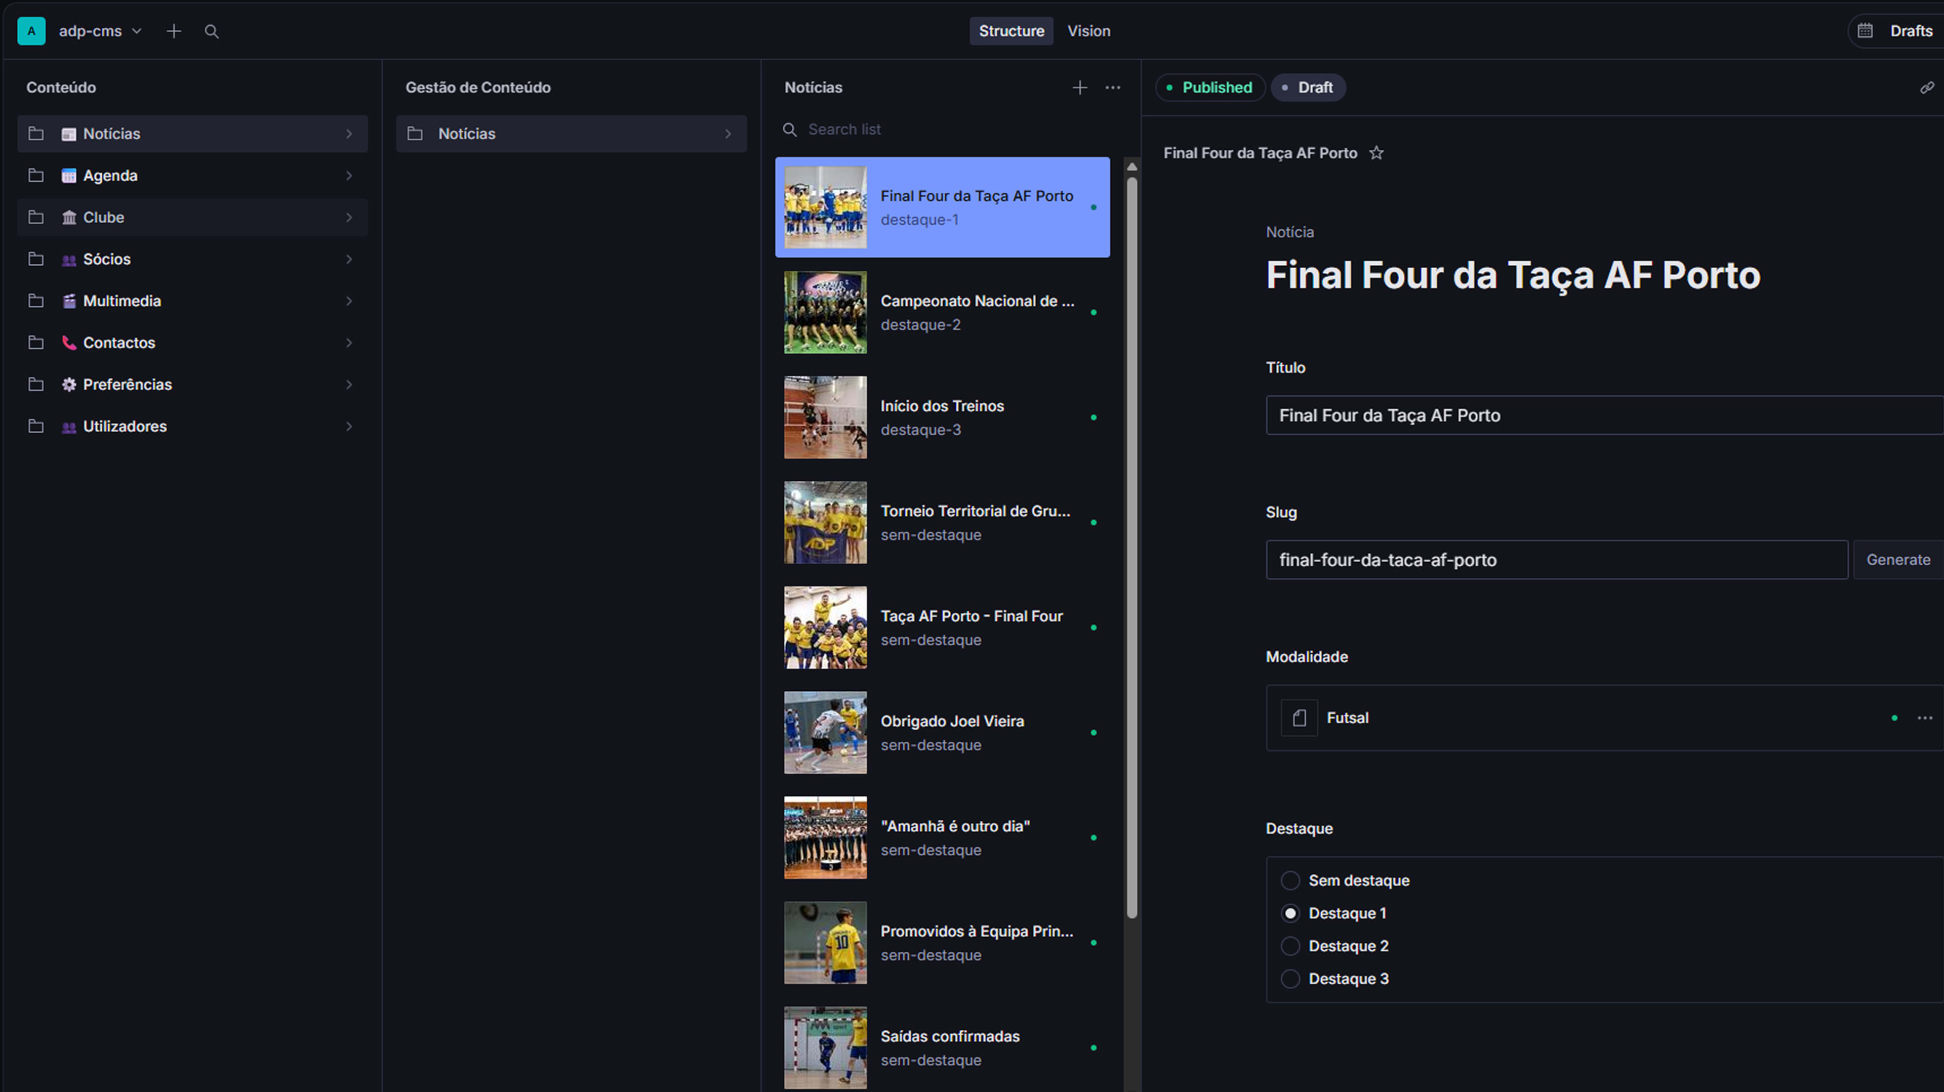Open Sócios in Conteúdo pane
Viewport: 1944px width, 1092px height.
192,260
